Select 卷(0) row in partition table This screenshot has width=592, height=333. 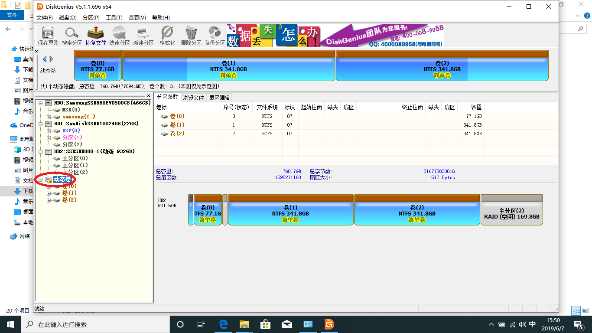(x=319, y=116)
